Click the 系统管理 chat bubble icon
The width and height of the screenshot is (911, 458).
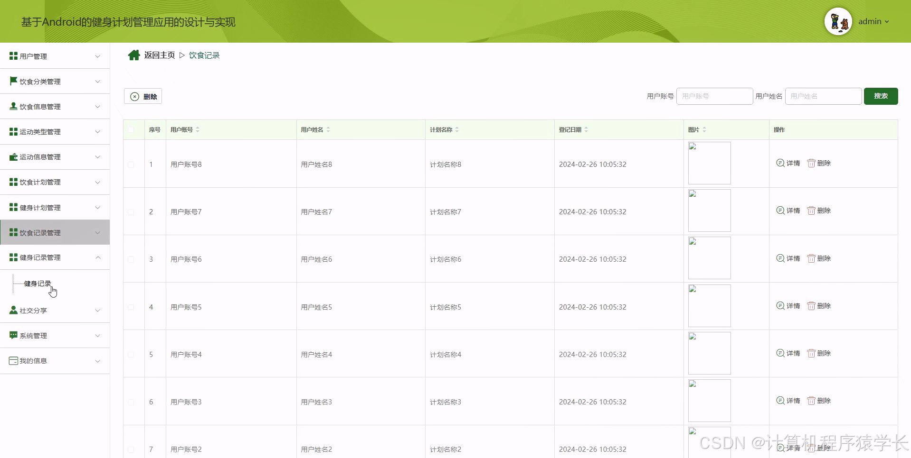(x=13, y=335)
